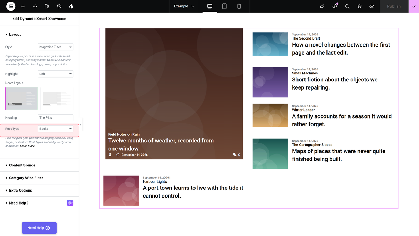Click the purple Need Help widget icon

(70, 203)
